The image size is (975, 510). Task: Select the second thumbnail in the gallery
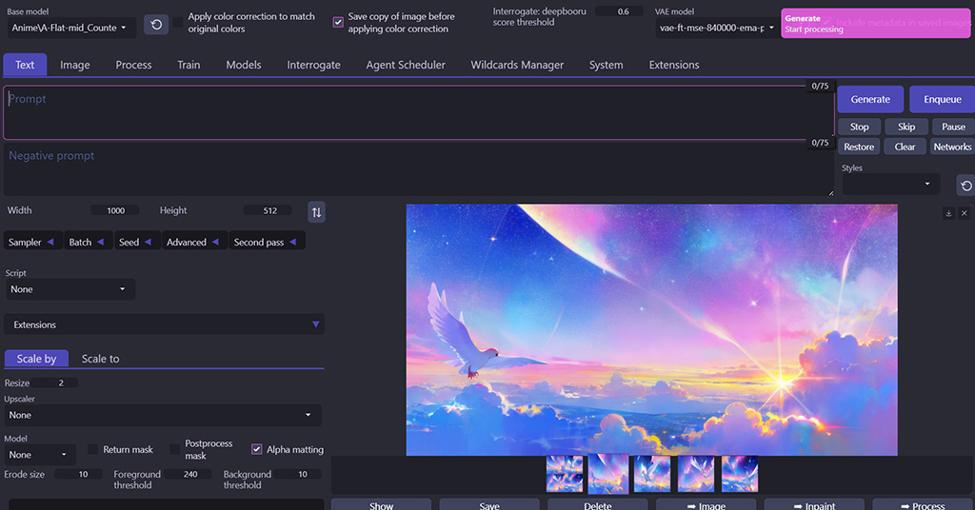coord(608,473)
